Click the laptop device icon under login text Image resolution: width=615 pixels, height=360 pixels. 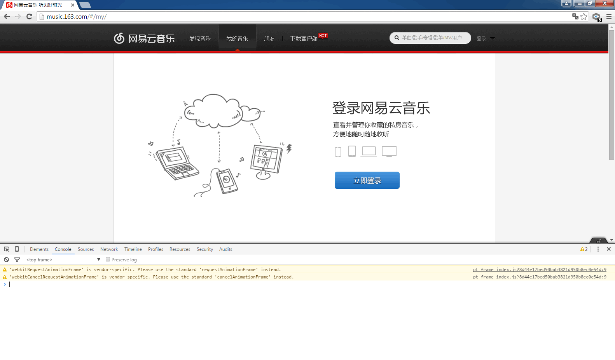tap(369, 151)
